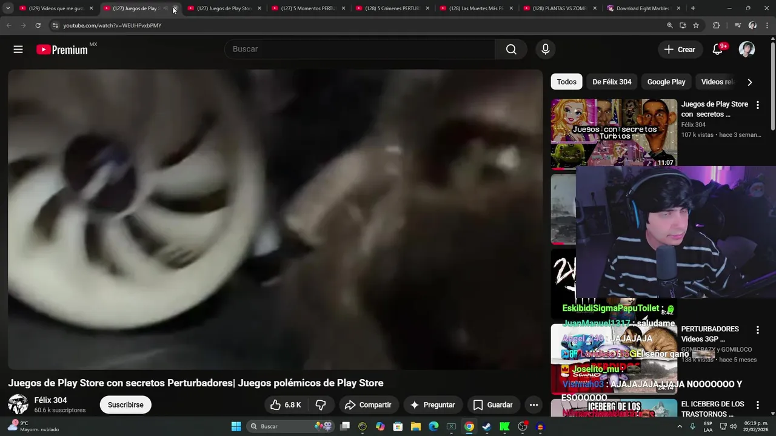Image resolution: width=776 pixels, height=436 pixels.
Task: Click the Chrome address bar URL
Action: click(x=112, y=25)
